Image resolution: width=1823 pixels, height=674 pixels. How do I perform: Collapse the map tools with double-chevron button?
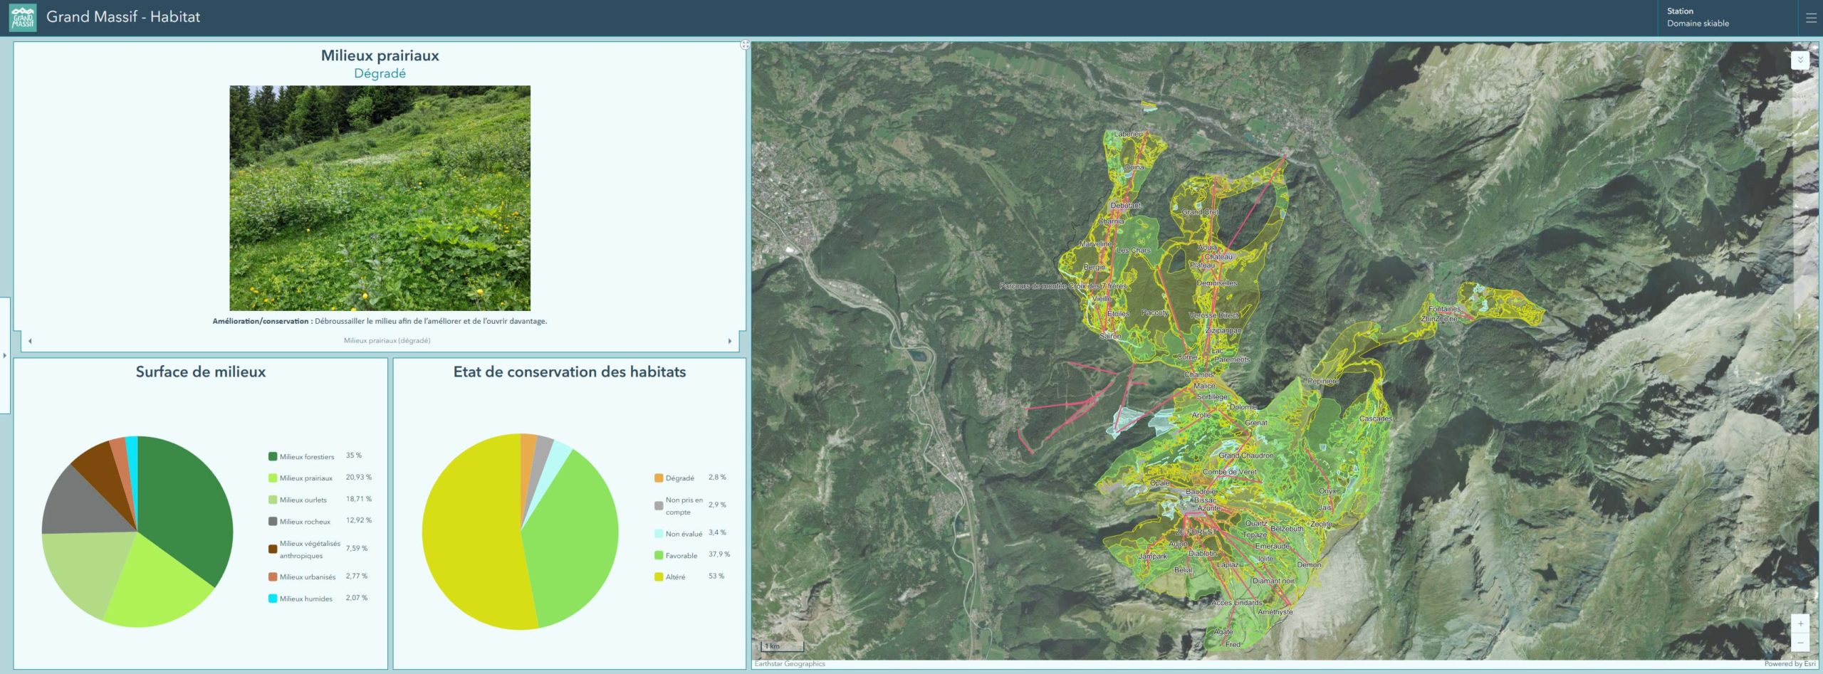tap(1800, 60)
